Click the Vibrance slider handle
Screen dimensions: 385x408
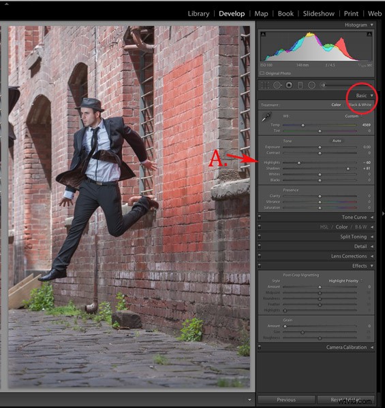pyautogui.click(x=320, y=202)
